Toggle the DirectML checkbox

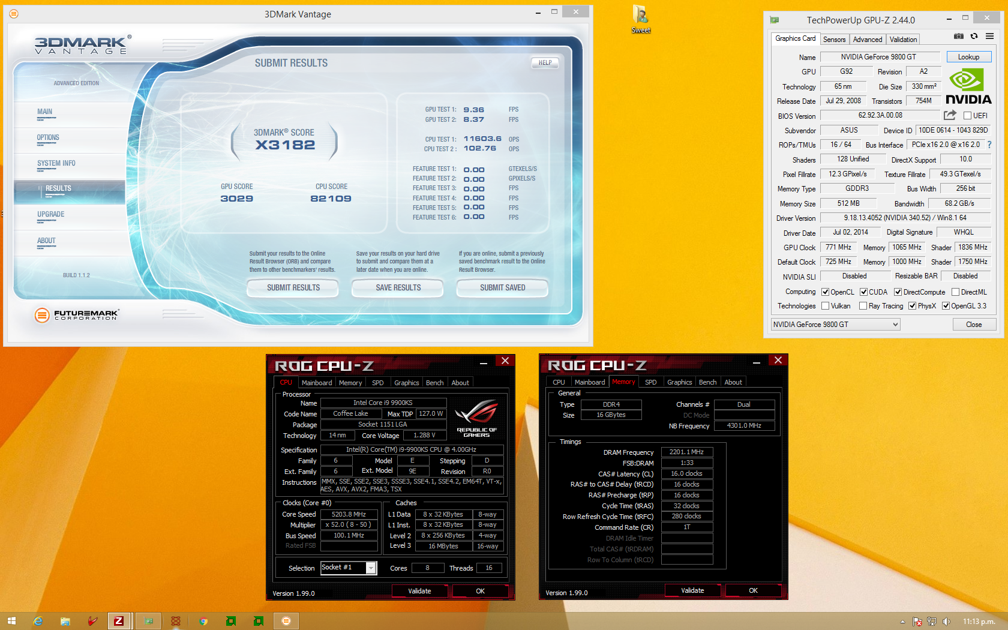[955, 292]
